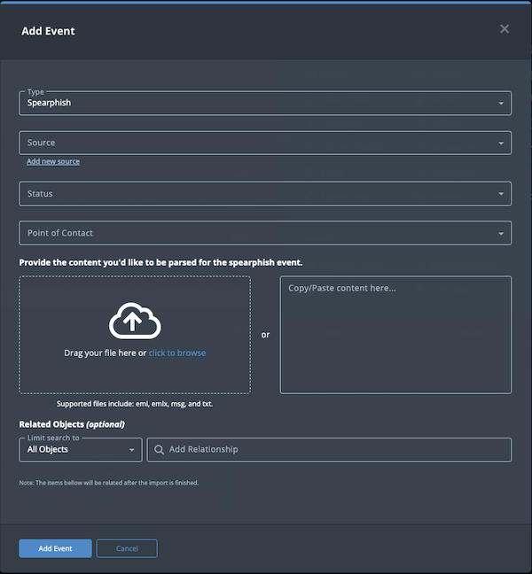Screen dimensions: 532x574
Task: Click the Drag your file here text
Action: 106,353
